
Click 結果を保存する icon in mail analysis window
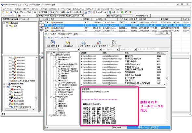(53, 42)
